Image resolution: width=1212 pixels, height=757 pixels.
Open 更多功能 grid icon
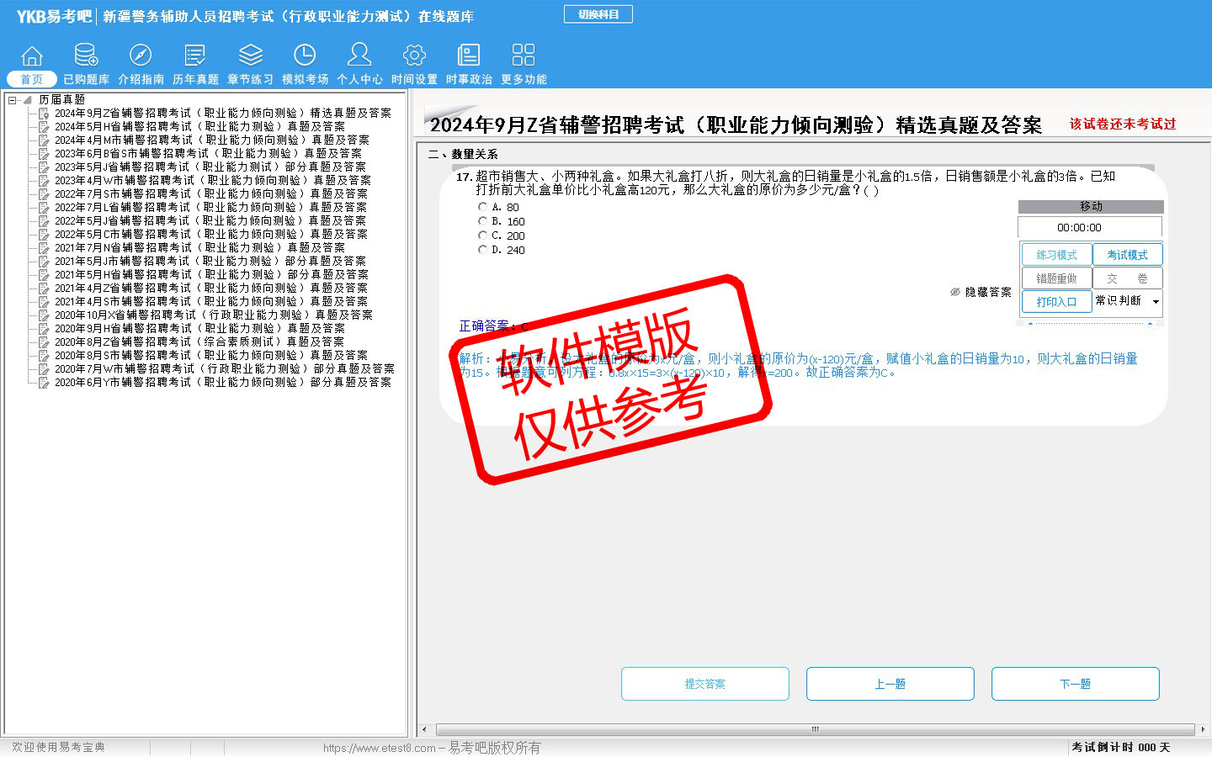524,56
